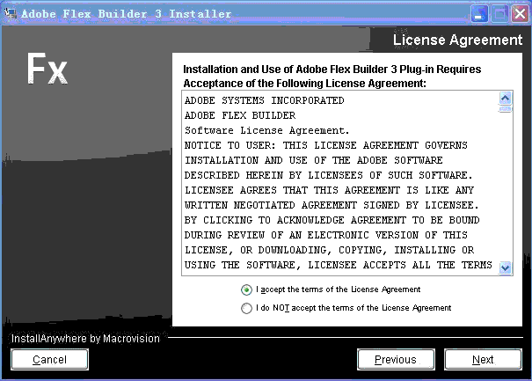Click line starting 'LICENSE, OR DOWNLOADING'
The height and width of the screenshot is (381, 532).
point(329,250)
